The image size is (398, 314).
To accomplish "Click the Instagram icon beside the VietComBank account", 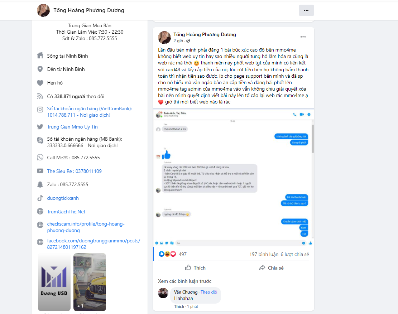I will coord(40,110).
